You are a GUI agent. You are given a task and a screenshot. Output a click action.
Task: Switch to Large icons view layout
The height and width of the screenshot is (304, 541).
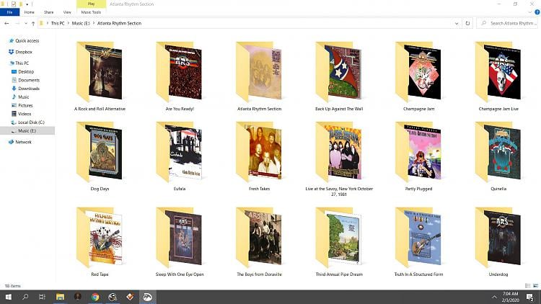[x=535, y=286]
